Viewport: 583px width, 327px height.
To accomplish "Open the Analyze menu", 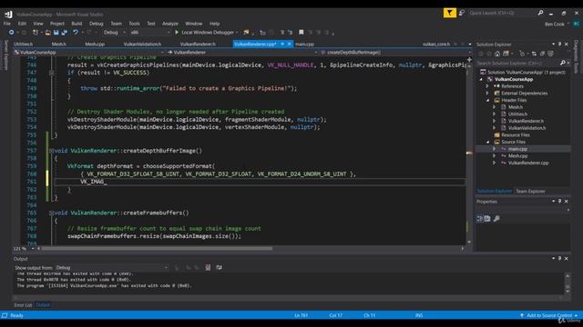I will click(x=170, y=24).
